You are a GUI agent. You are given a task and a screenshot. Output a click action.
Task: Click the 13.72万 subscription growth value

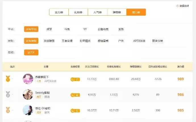pyautogui.click(x=92, y=79)
